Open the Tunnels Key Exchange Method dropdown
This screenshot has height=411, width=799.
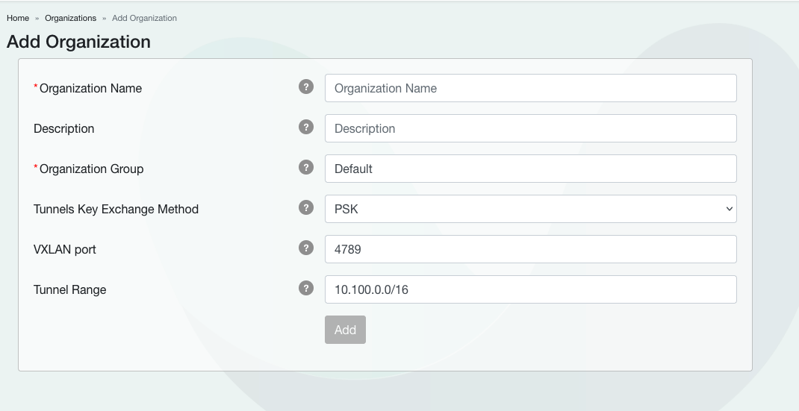click(x=530, y=209)
